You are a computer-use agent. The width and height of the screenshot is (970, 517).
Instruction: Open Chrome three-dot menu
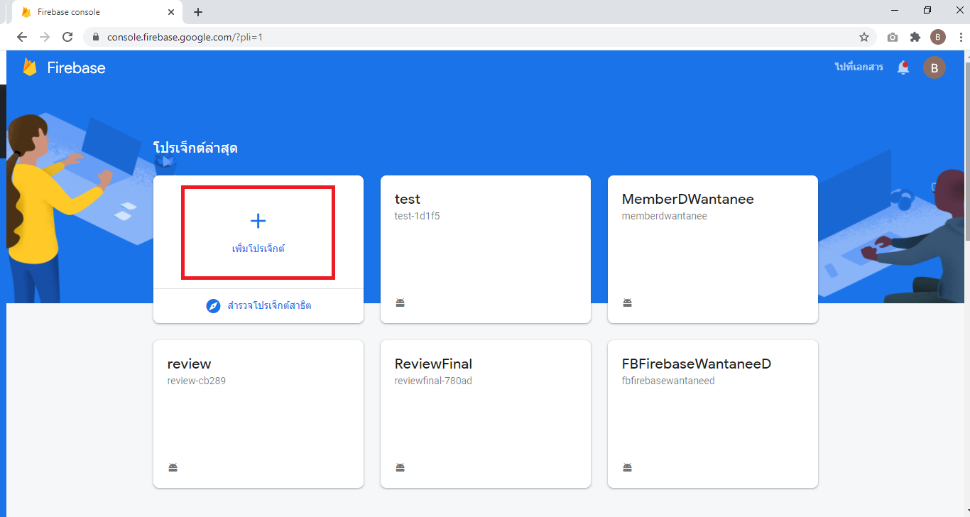pos(960,37)
